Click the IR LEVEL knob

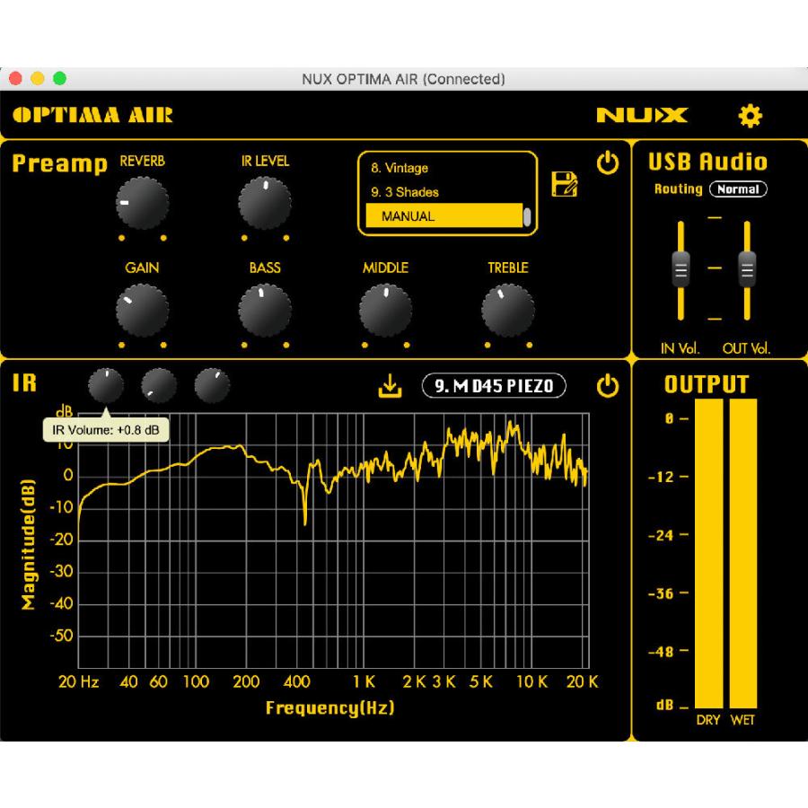(x=265, y=203)
